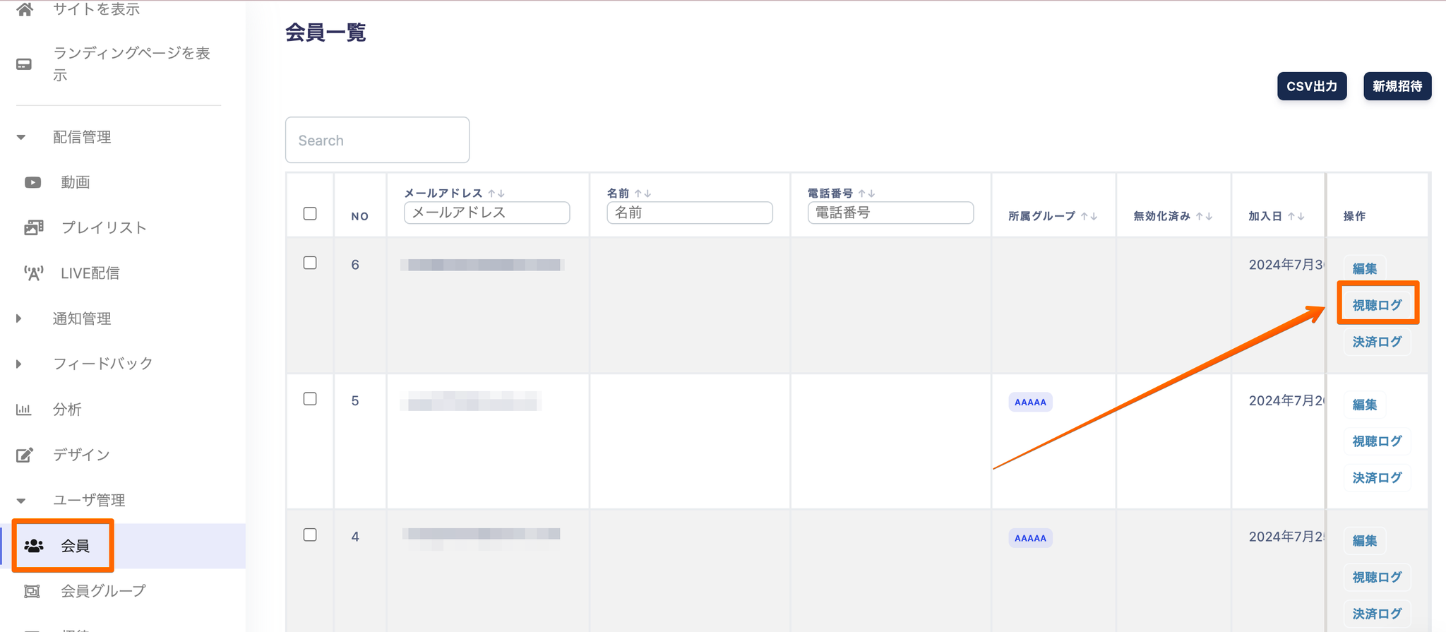Click the landing page card icon
The width and height of the screenshot is (1446, 632).
point(24,64)
